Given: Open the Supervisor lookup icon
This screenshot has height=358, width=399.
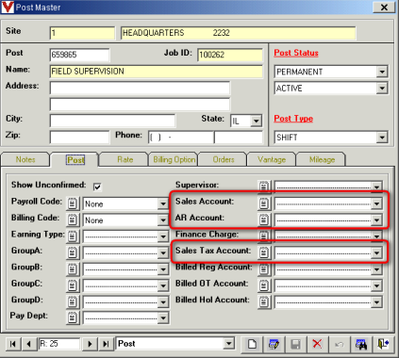Looking at the screenshot, I should pyautogui.click(x=264, y=187).
